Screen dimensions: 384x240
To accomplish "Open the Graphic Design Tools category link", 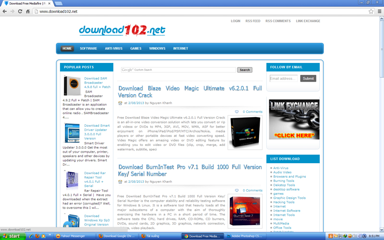I will (x=289, y=198).
